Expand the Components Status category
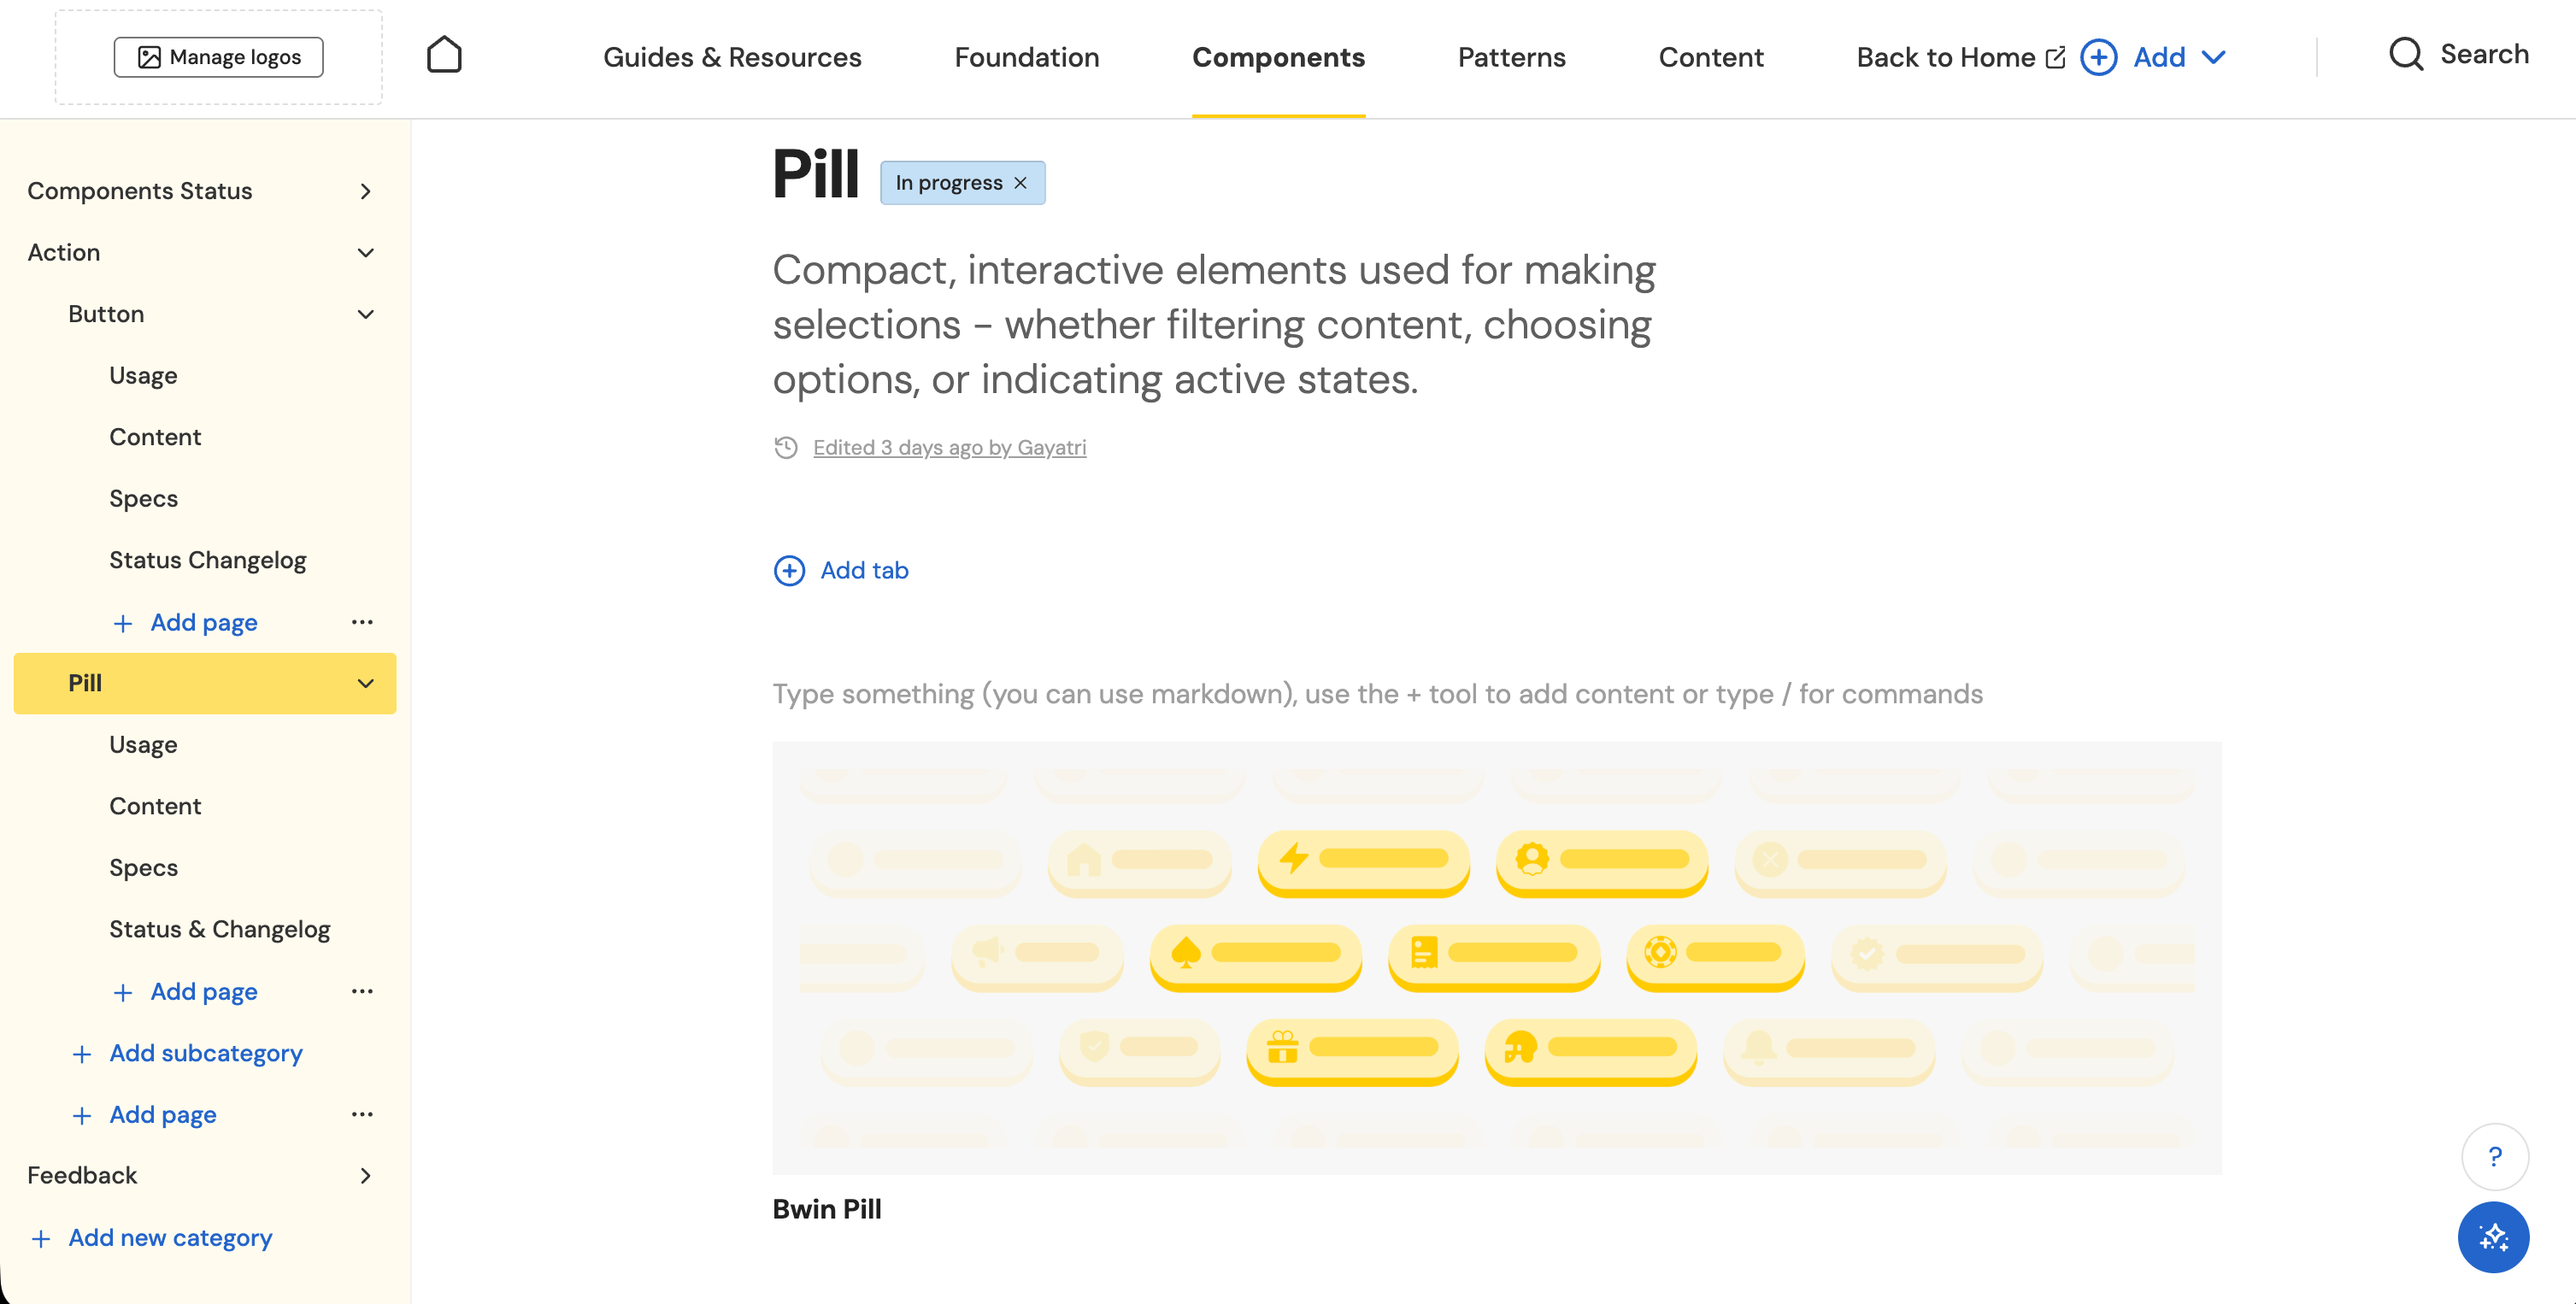Image resolution: width=2576 pixels, height=1304 pixels. [x=366, y=191]
